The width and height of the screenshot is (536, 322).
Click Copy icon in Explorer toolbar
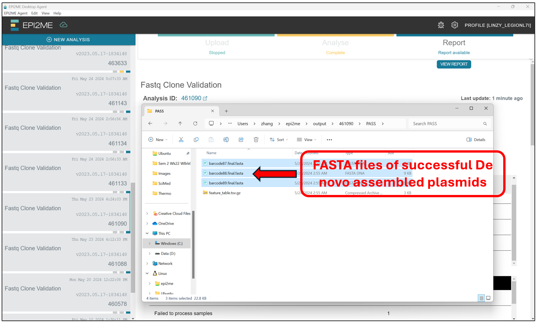click(x=196, y=140)
